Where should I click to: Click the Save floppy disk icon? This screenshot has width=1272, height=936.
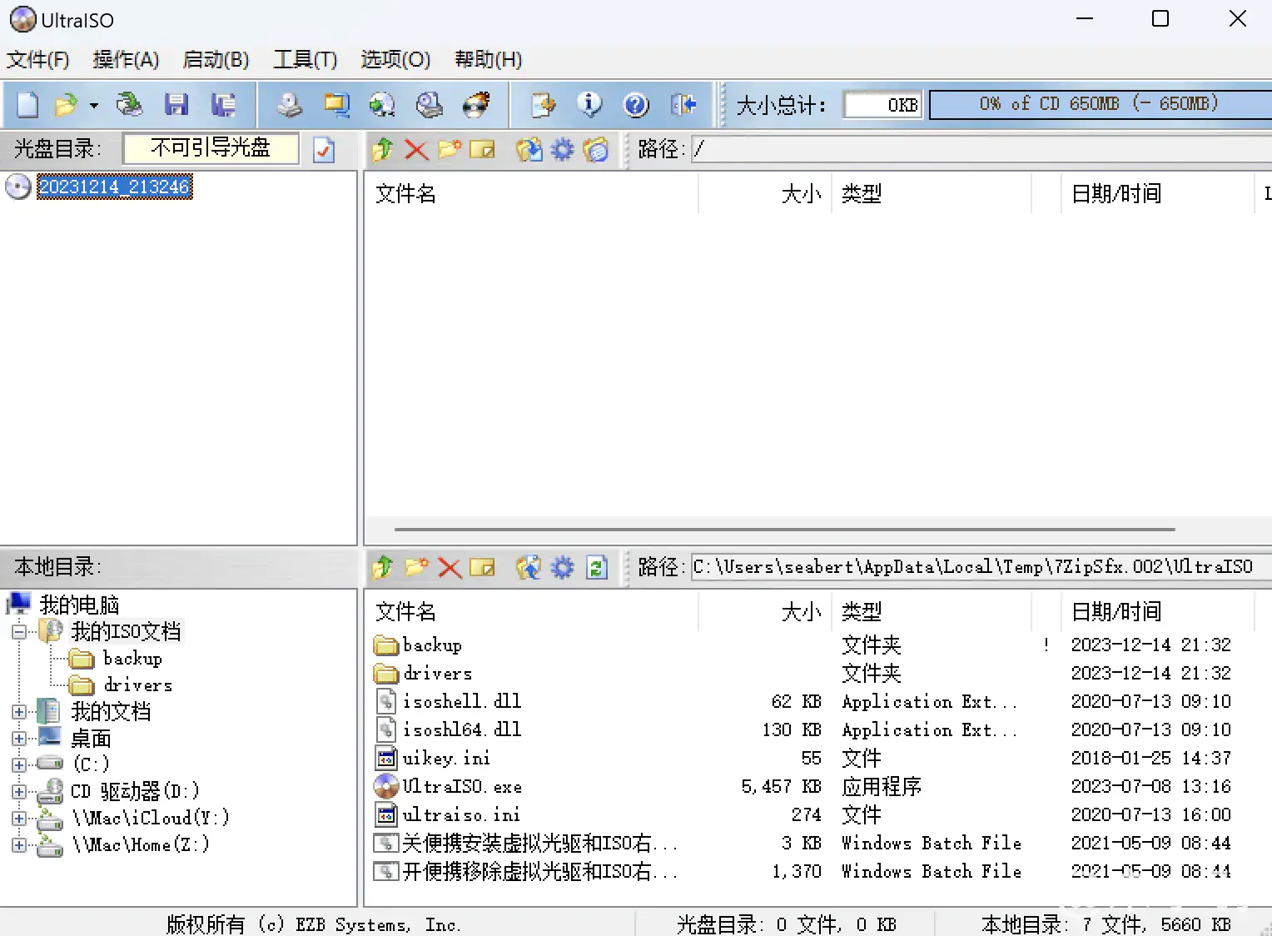(176, 105)
